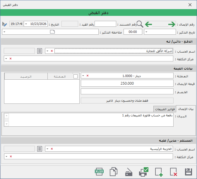Expand the العملة currency dropdown
This screenshot has width=197, height=179.
(83, 76)
